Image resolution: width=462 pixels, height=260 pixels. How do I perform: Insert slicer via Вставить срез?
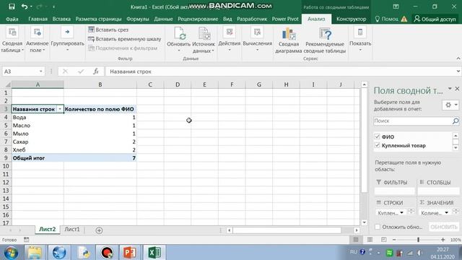pyautogui.click(x=108, y=30)
